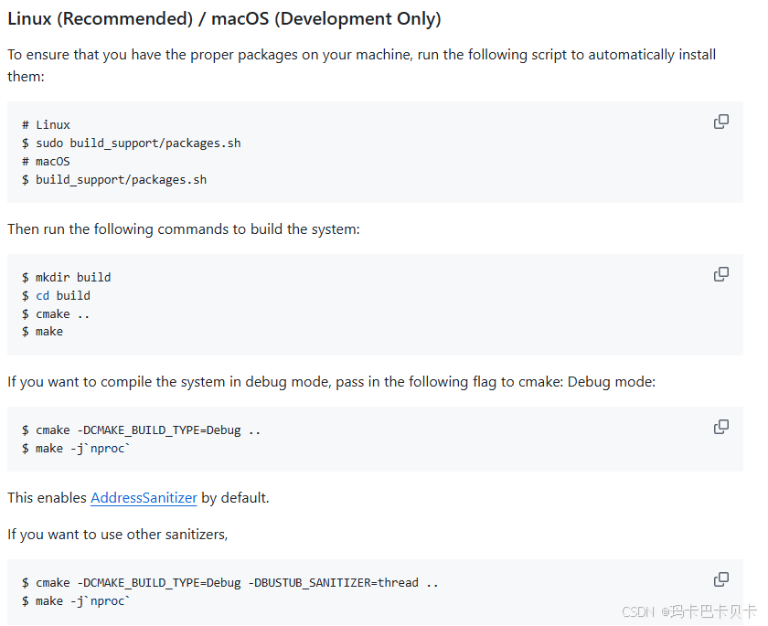Viewport: 768px width, 626px height.
Task: Open the AddressSanitizer link
Action: (144, 498)
